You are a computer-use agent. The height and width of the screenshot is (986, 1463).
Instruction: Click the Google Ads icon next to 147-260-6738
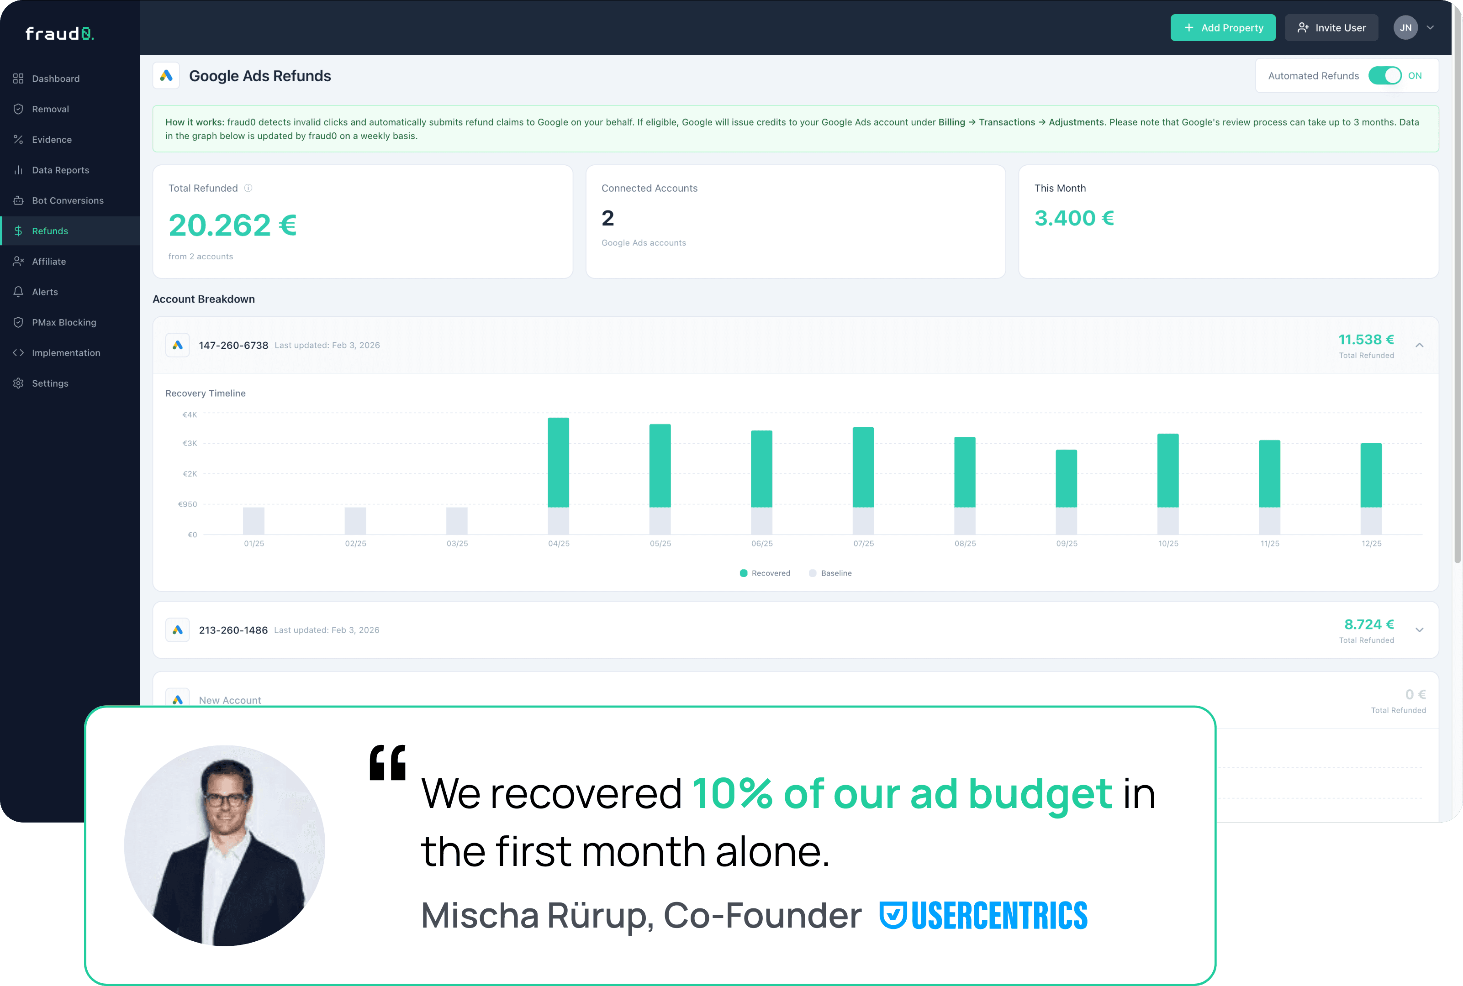(178, 345)
